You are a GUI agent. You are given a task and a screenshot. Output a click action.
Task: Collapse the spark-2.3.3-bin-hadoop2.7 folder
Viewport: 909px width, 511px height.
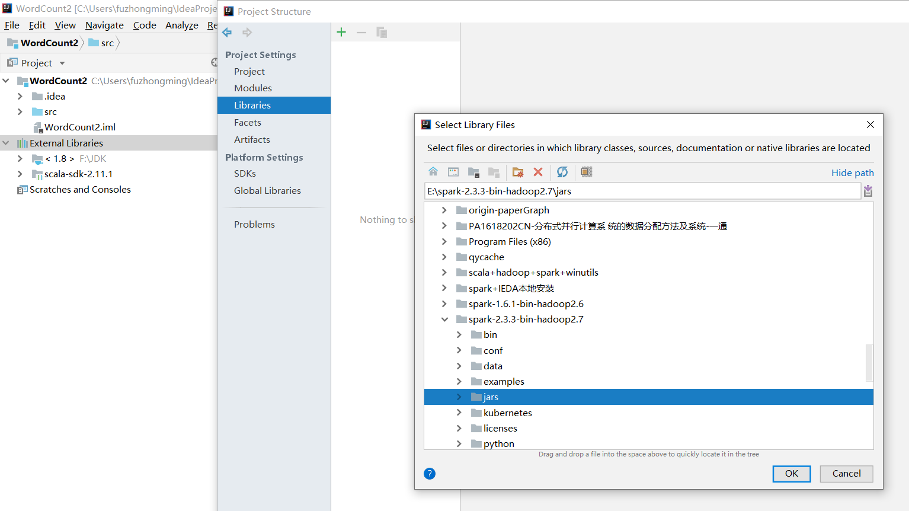pyautogui.click(x=445, y=319)
